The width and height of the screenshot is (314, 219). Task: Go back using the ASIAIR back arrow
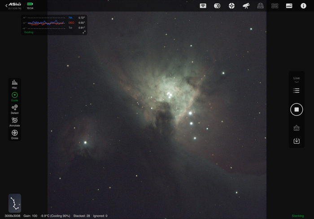coord(6,6)
